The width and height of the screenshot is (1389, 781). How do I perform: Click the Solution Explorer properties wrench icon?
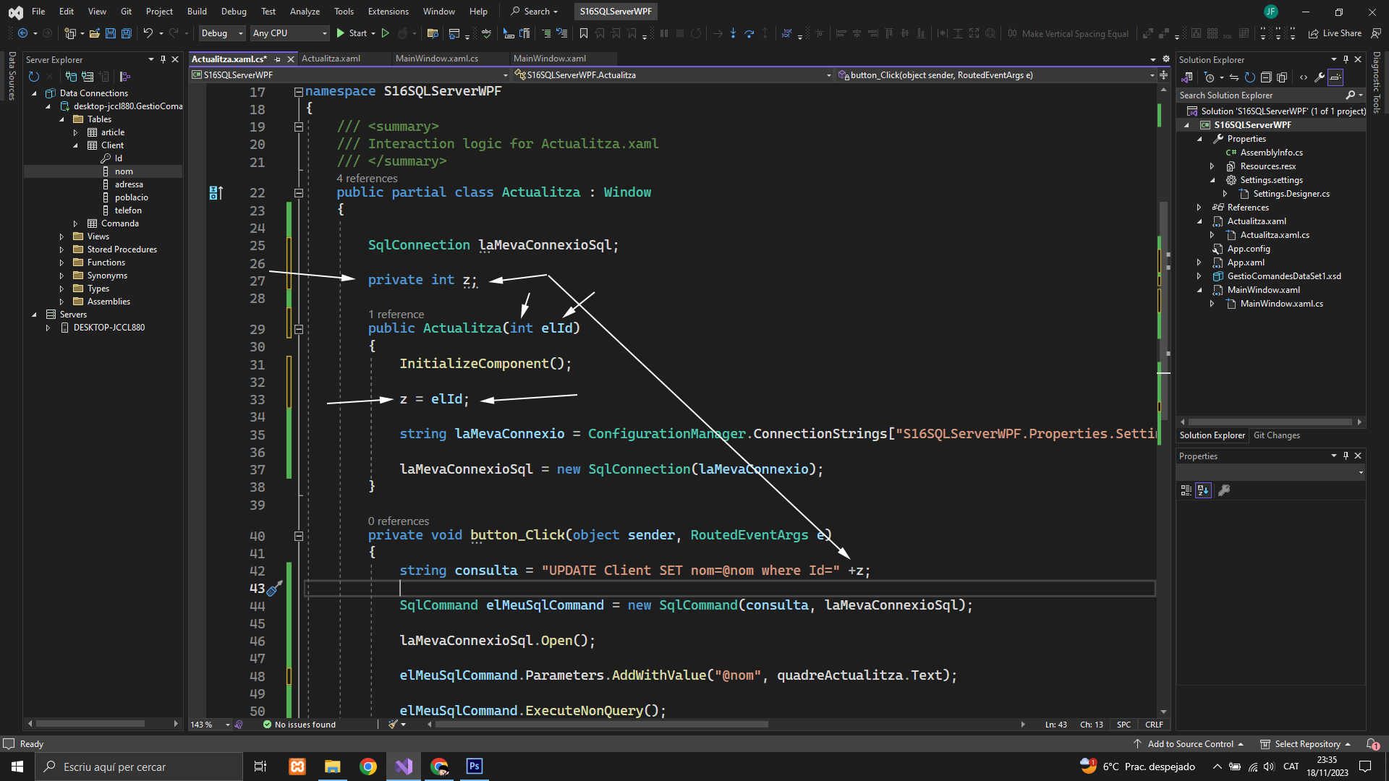pos(1320,77)
